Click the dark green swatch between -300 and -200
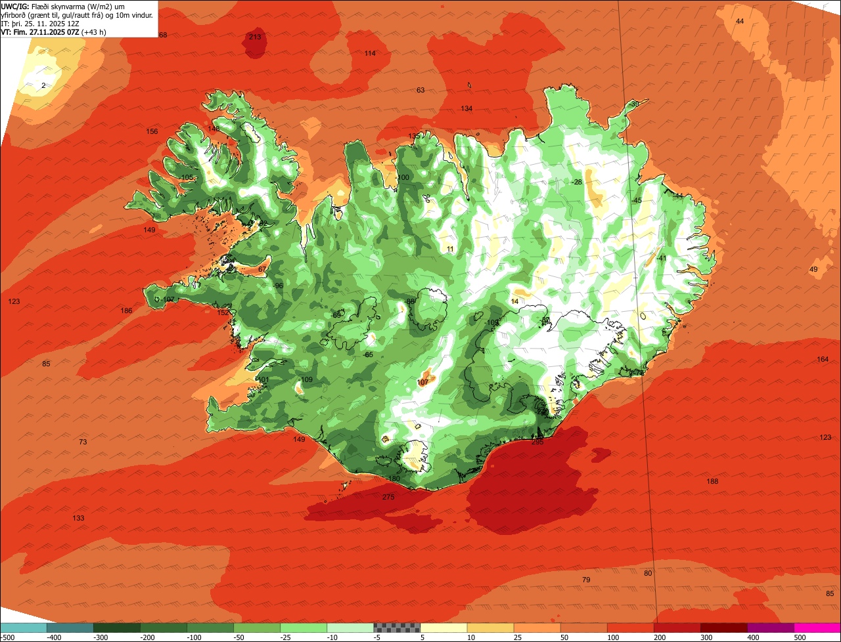Screen dimensions: 841x642 pyautogui.click(x=117, y=628)
